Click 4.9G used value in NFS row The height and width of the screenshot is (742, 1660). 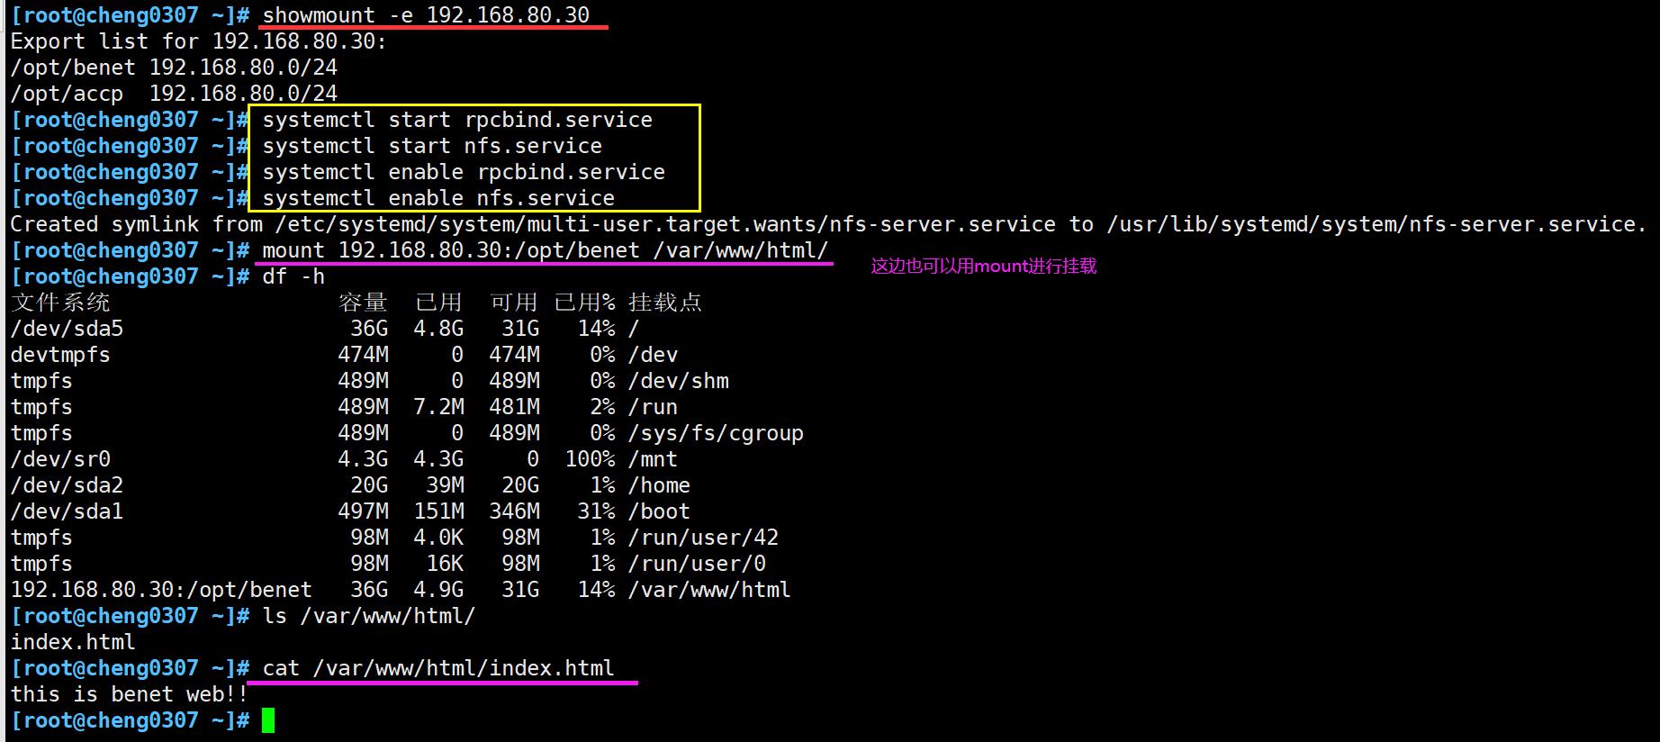point(438,590)
